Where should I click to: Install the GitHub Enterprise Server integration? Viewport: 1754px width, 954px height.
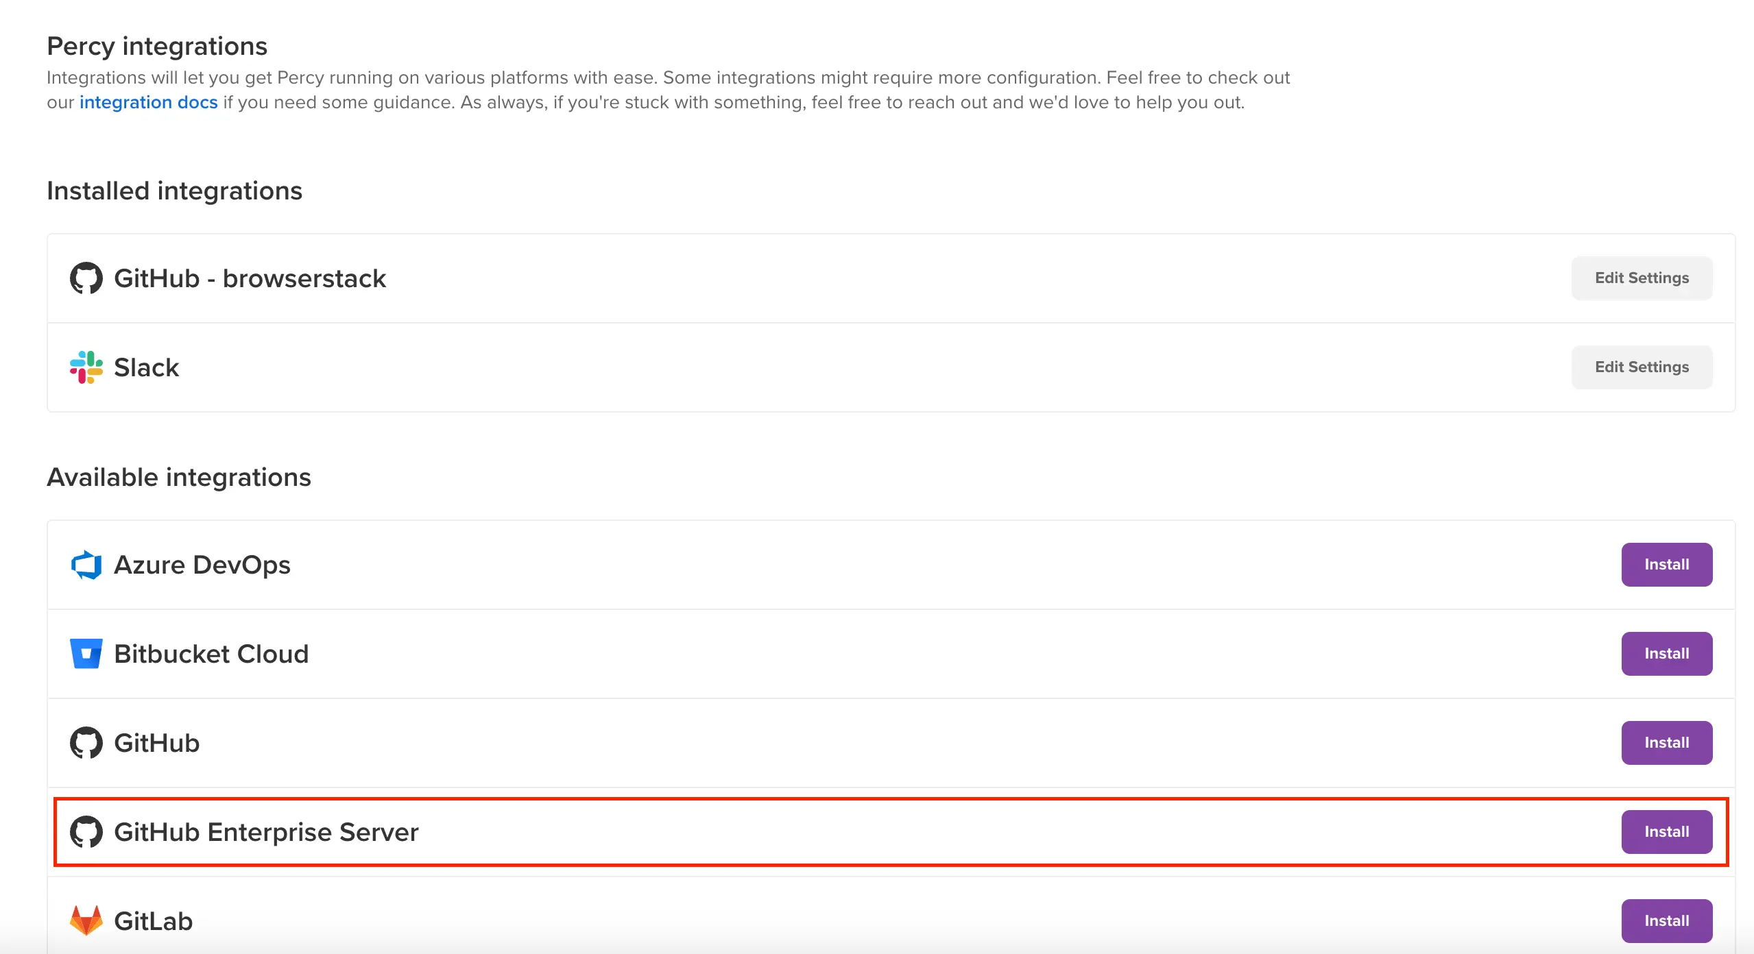tap(1666, 832)
